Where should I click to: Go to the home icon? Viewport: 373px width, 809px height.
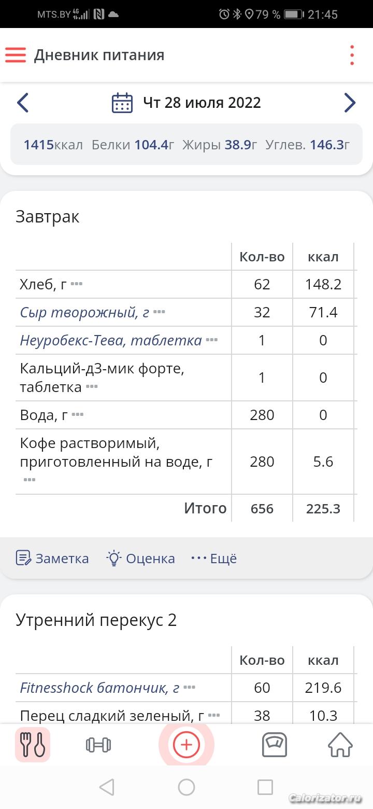point(340,745)
